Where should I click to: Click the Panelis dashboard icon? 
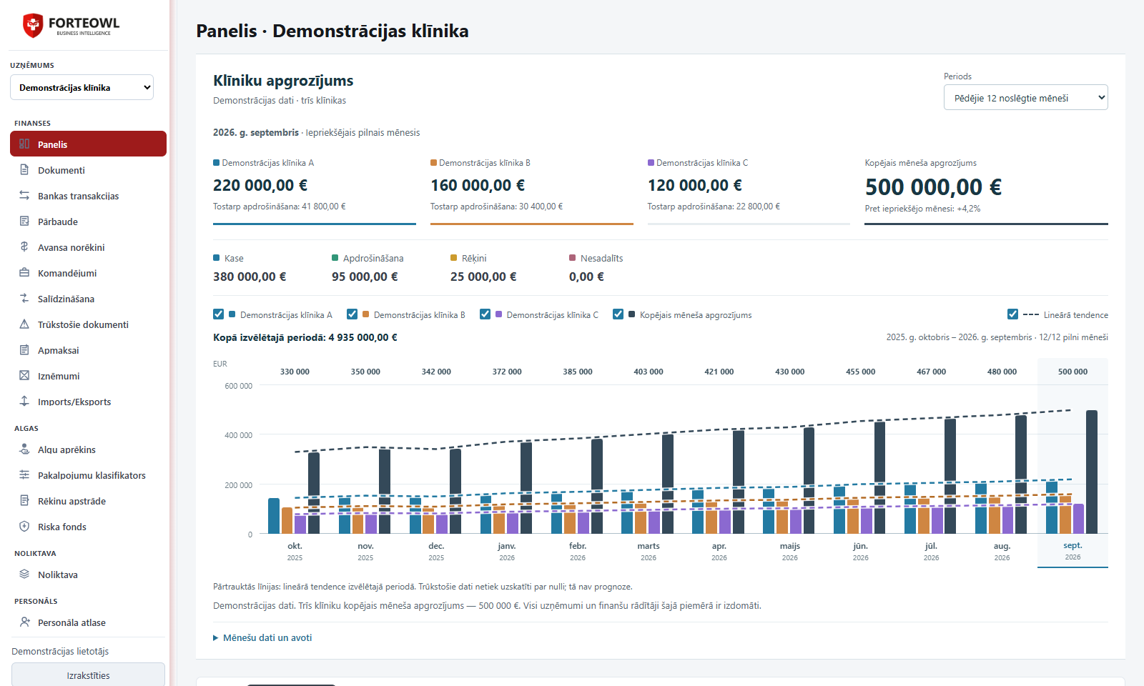coord(24,144)
